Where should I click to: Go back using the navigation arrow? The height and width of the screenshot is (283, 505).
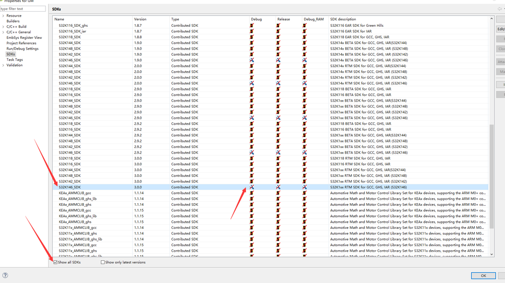(x=499, y=9)
